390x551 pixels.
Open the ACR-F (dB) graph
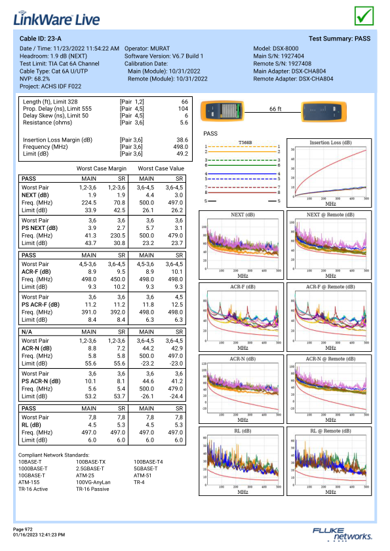tap(241, 317)
